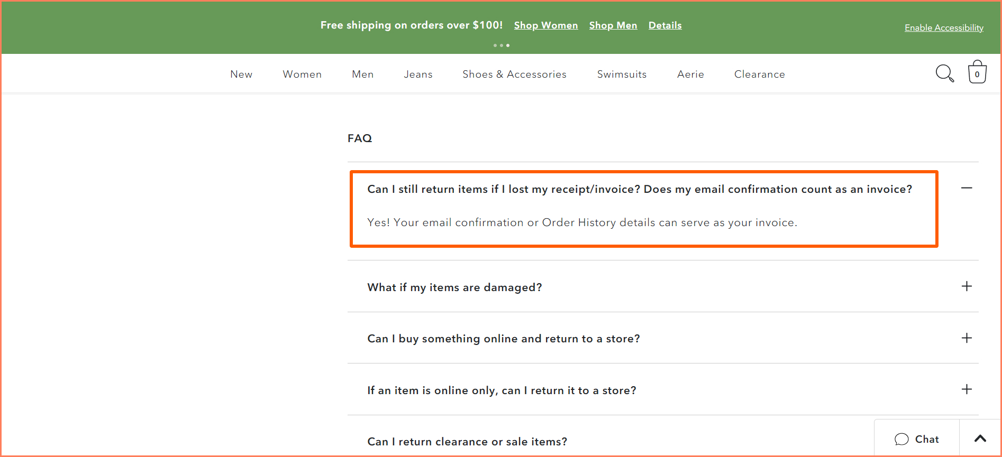The width and height of the screenshot is (1002, 457).
Task: Expand 'What if my items are damaged?'
Action: 454,287
